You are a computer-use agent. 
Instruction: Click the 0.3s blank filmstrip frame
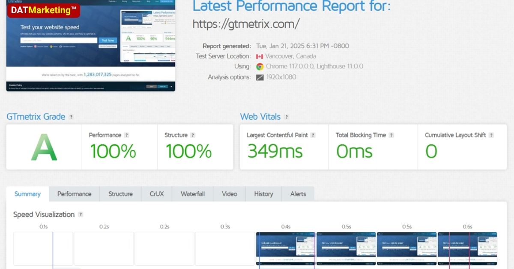(x=225, y=249)
